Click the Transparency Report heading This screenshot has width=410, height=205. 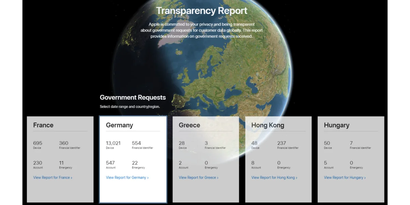tap(202, 11)
